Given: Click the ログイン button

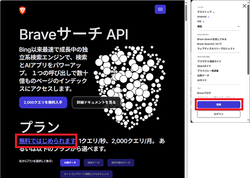Looking at the screenshot, I should tap(219, 114).
